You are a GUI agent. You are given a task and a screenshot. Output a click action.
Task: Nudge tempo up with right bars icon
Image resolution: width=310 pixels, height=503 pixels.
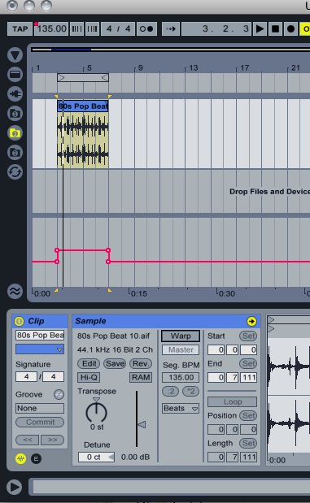tap(92, 29)
